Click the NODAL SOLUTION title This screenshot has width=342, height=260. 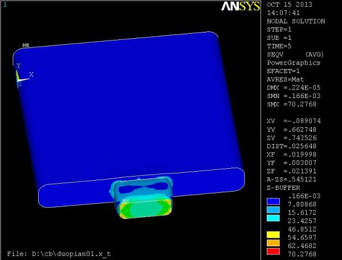click(296, 21)
